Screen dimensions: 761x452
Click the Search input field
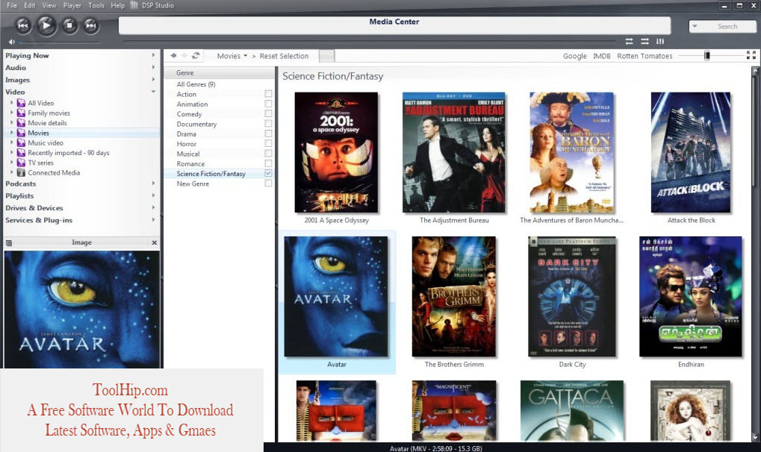point(727,26)
